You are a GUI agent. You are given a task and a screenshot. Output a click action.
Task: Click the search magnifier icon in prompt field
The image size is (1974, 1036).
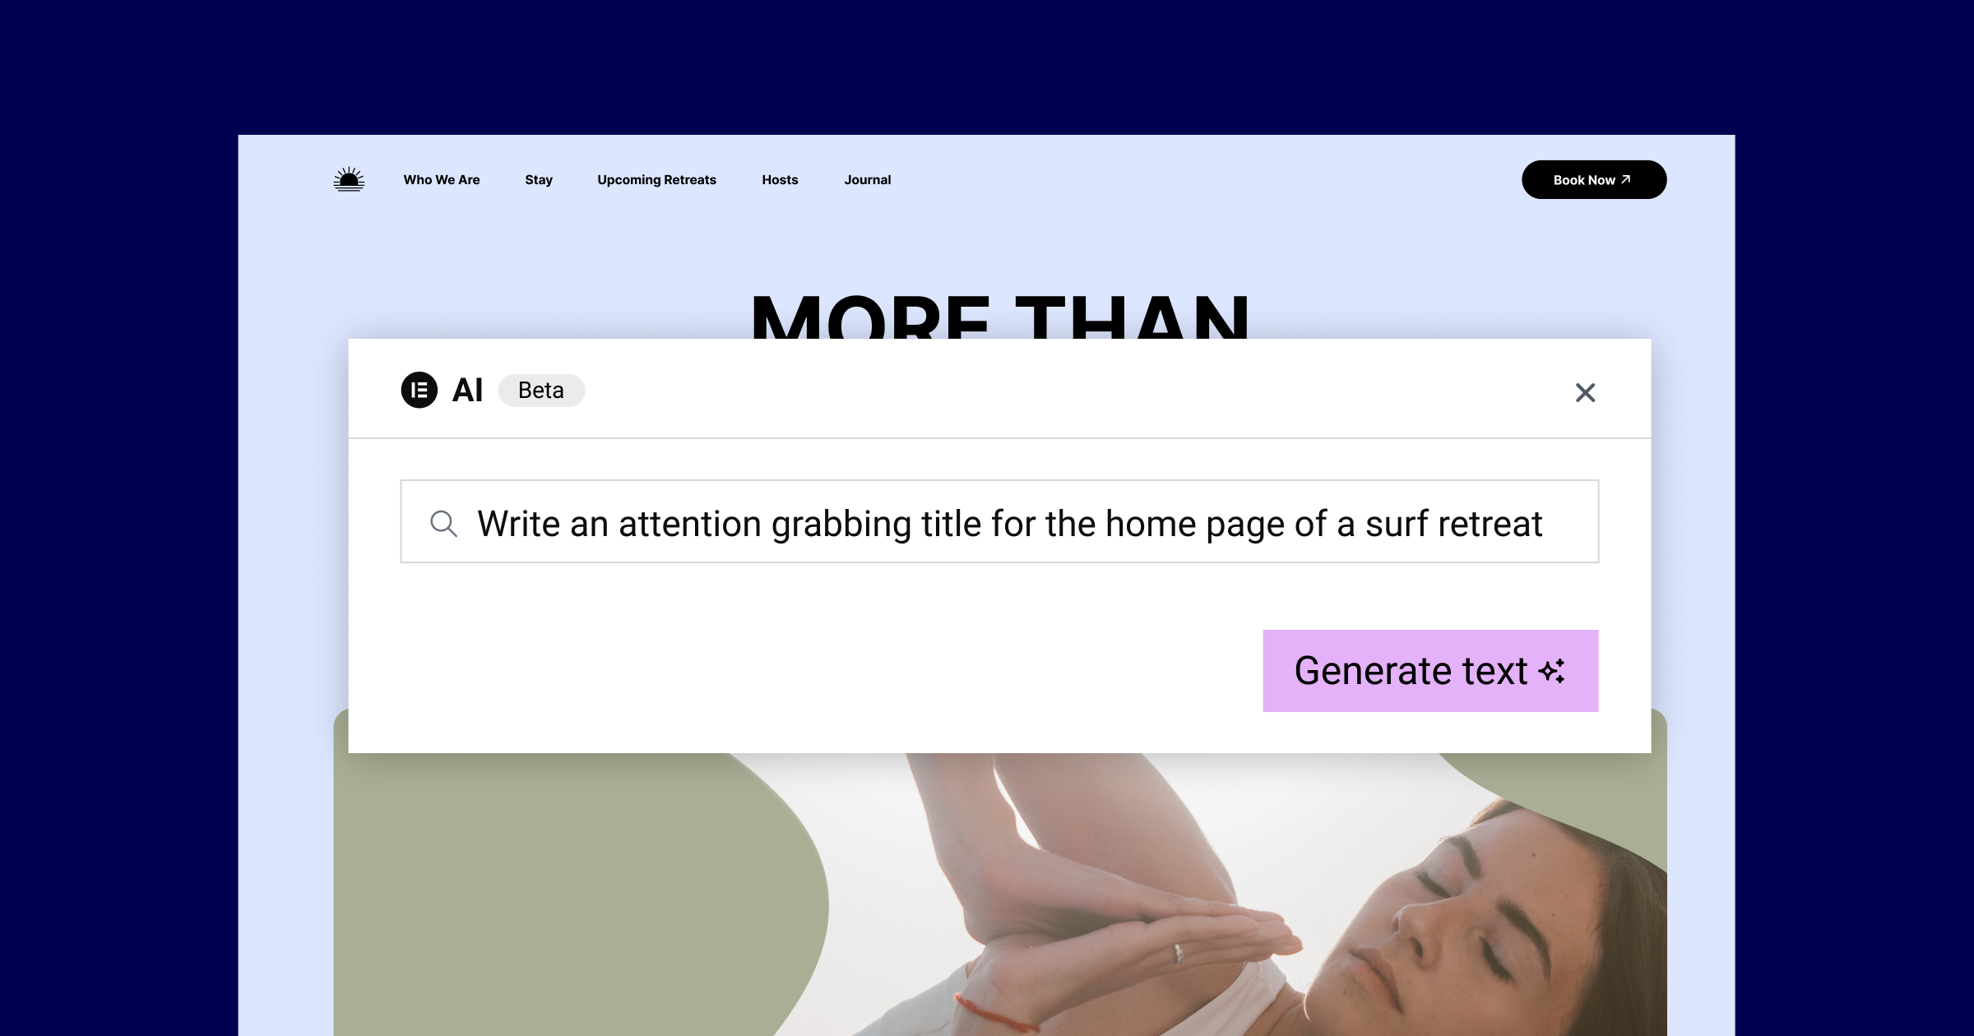444,522
